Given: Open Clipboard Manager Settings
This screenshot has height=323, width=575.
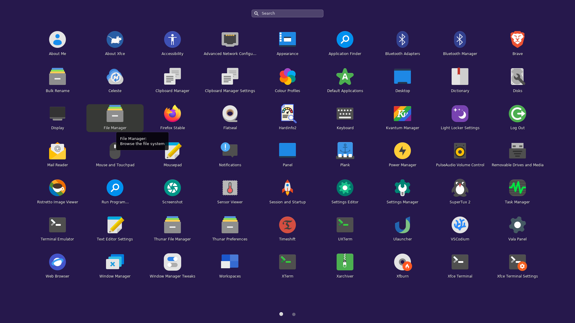Looking at the screenshot, I should point(230,81).
